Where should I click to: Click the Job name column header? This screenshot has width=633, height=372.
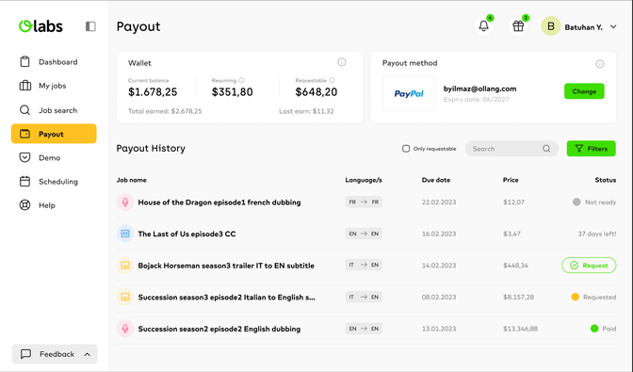coord(132,180)
